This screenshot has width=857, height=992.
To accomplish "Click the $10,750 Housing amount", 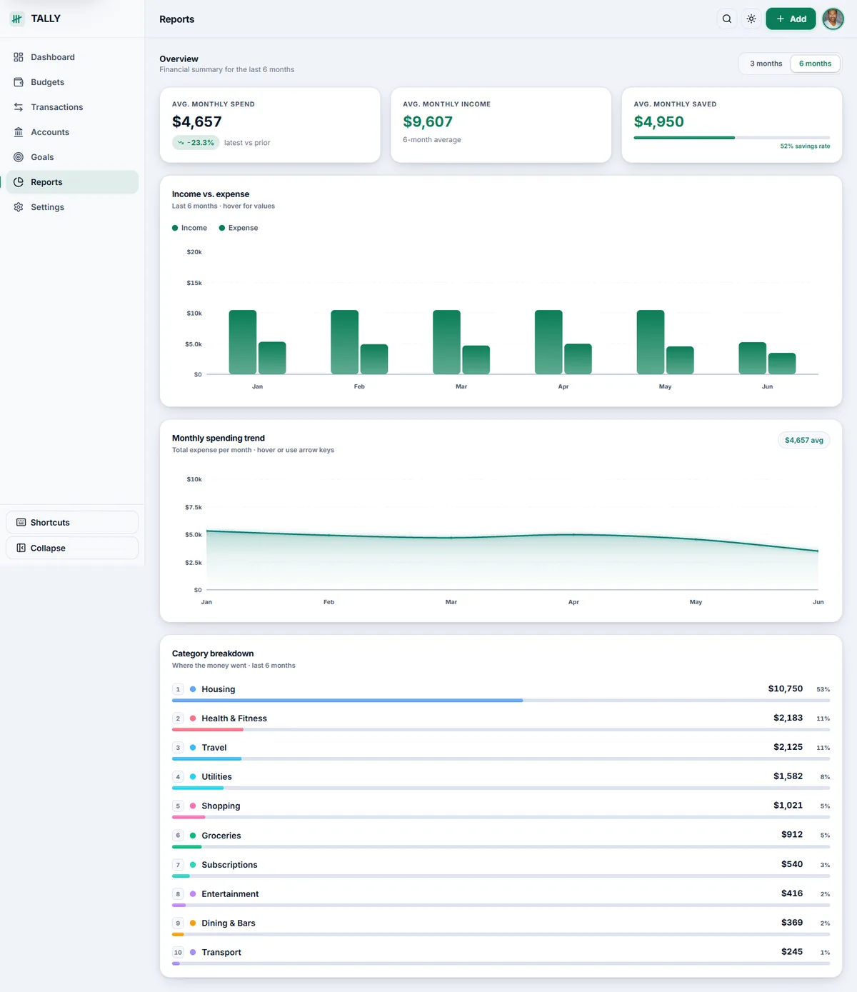I will pyautogui.click(x=786, y=688).
